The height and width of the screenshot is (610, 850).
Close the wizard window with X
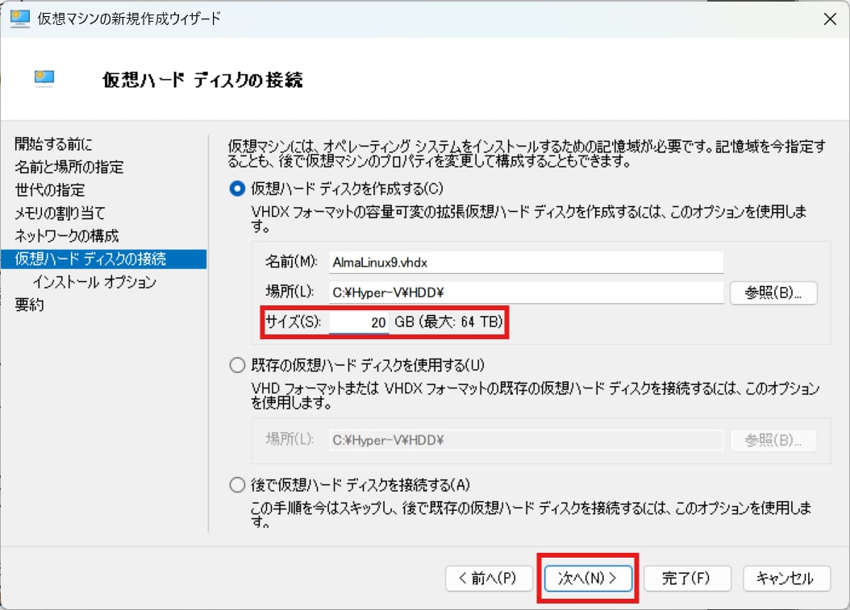(828, 18)
